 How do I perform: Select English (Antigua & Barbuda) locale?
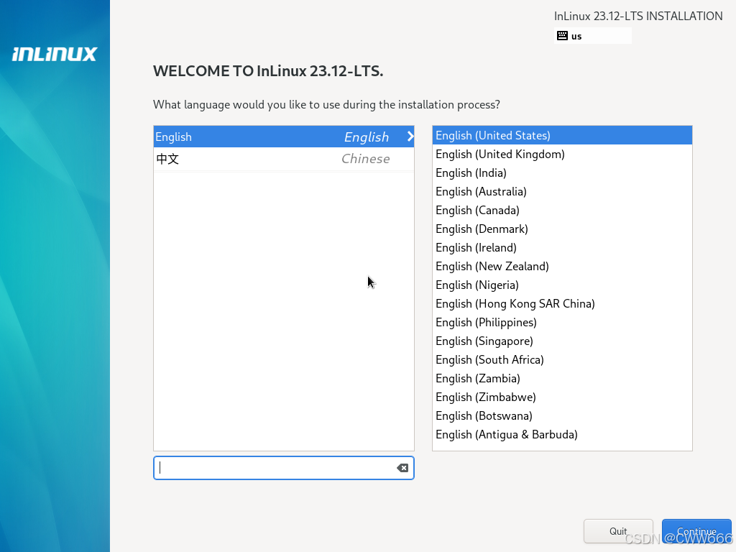(x=506, y=434)
